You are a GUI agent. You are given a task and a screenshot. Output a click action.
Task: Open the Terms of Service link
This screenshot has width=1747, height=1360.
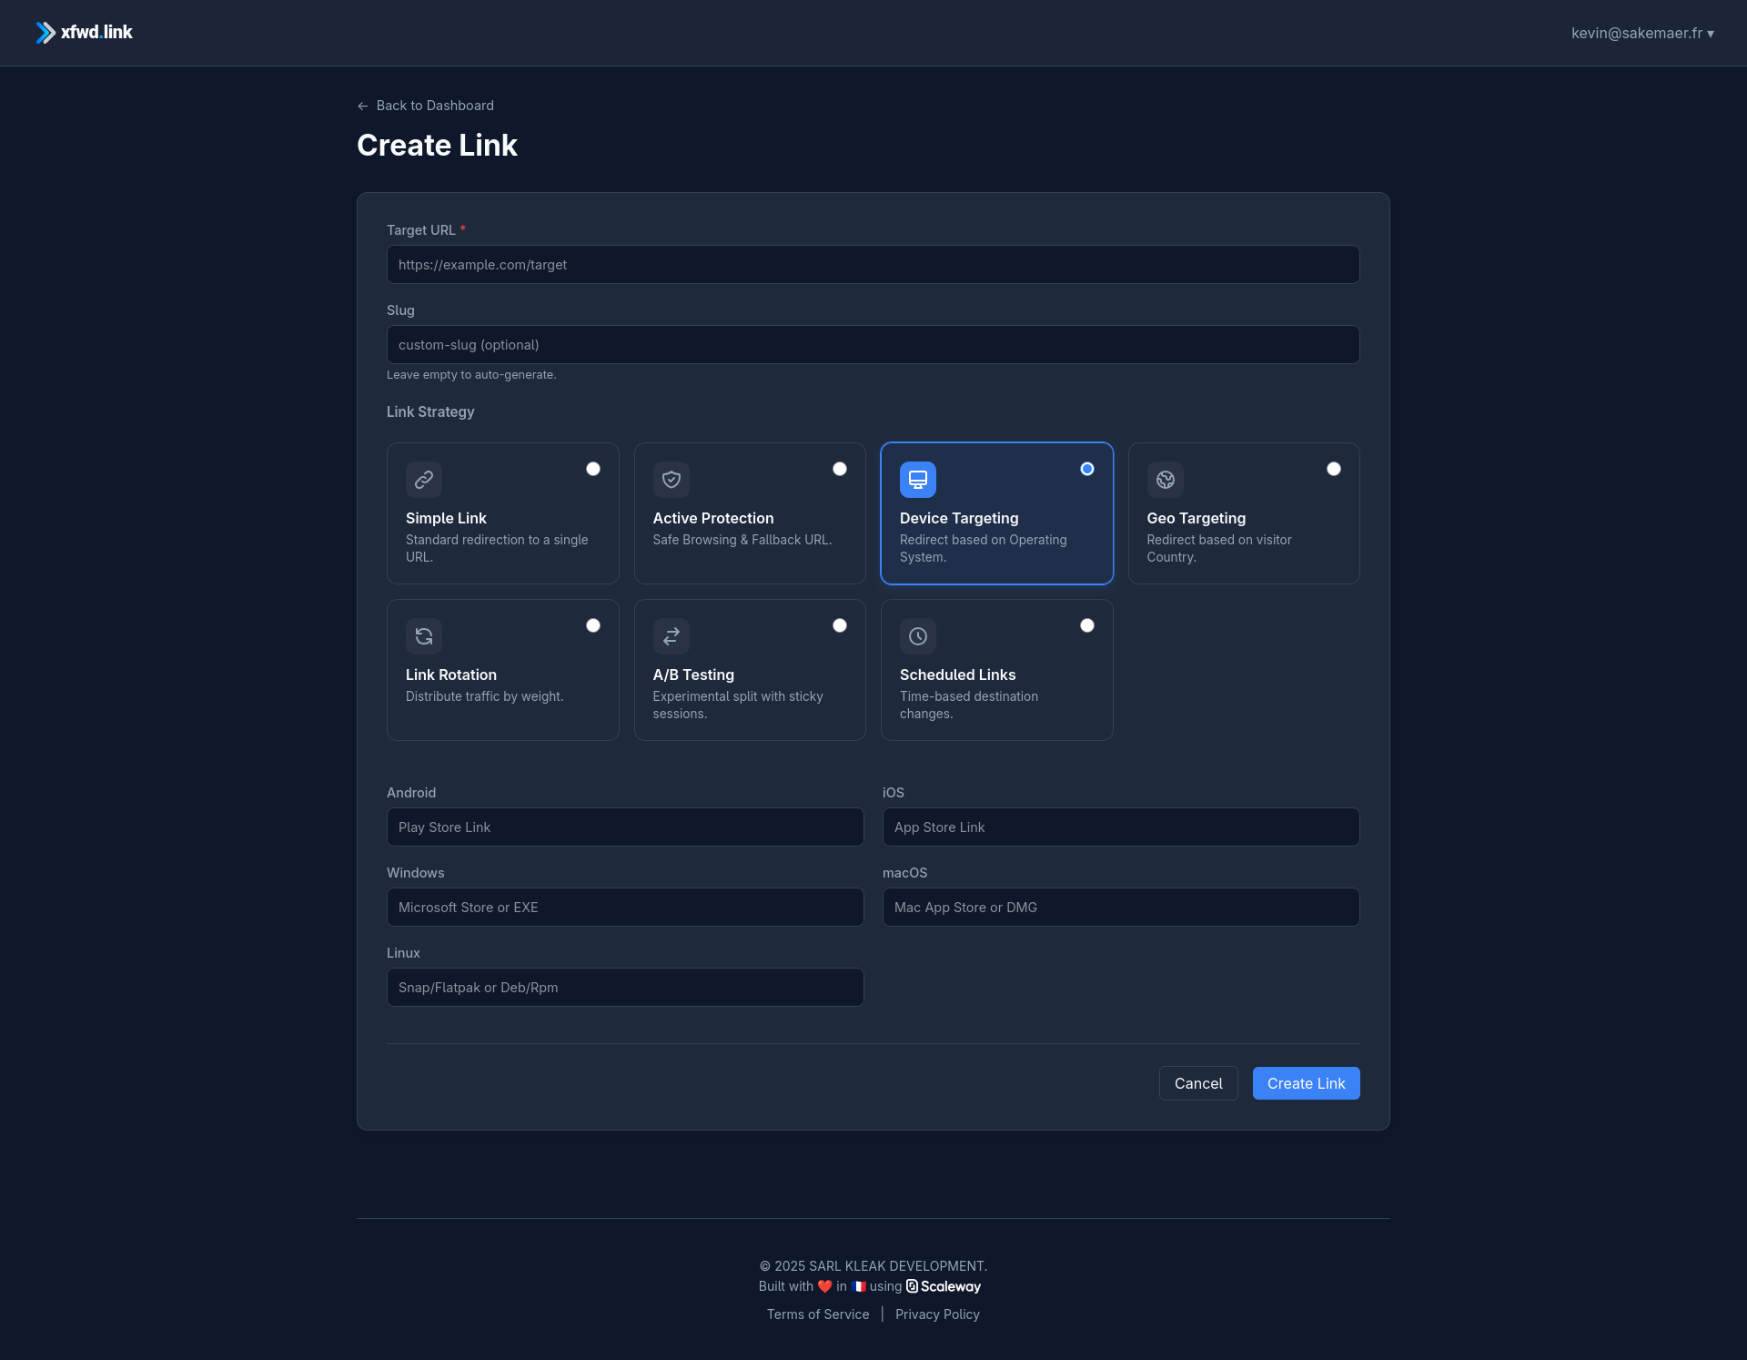[817, 1314]
